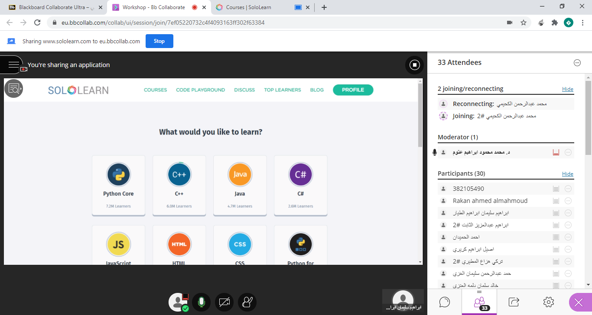This screenshot has height=315, width=592.
Task: Click connection status icon for 382105490
Action: click(556, 189)
